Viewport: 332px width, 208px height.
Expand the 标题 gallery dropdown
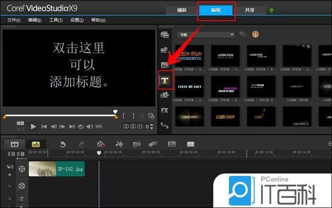(x=206, y=35)
